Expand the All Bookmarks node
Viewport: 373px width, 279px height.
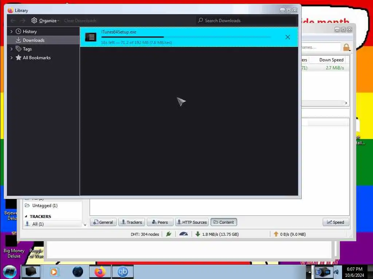click(11, 58)
